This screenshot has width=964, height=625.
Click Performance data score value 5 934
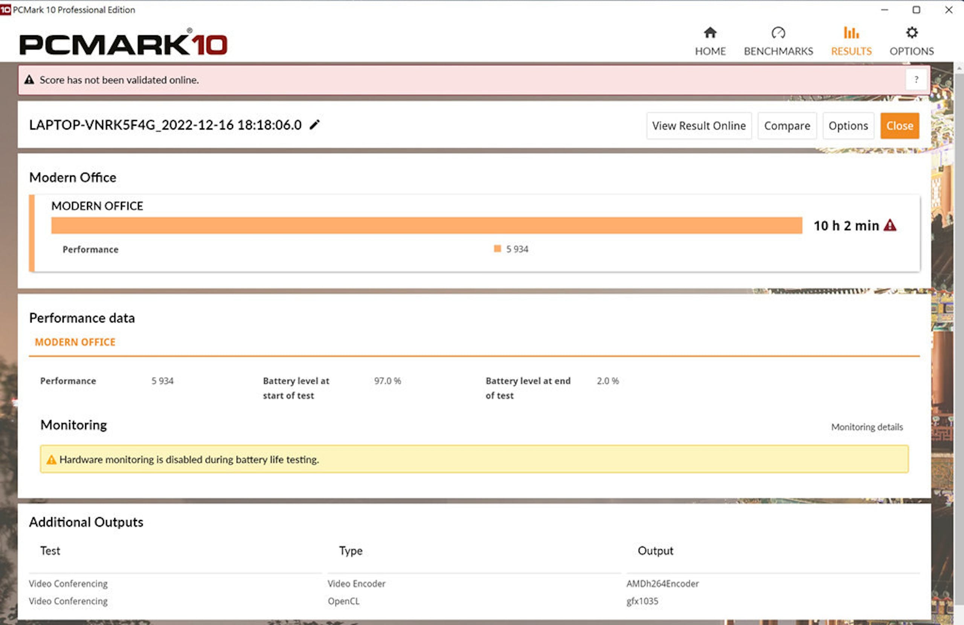162,381
